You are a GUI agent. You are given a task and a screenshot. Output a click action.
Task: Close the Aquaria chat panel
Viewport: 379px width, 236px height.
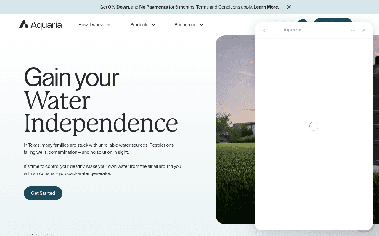[364, 30]
